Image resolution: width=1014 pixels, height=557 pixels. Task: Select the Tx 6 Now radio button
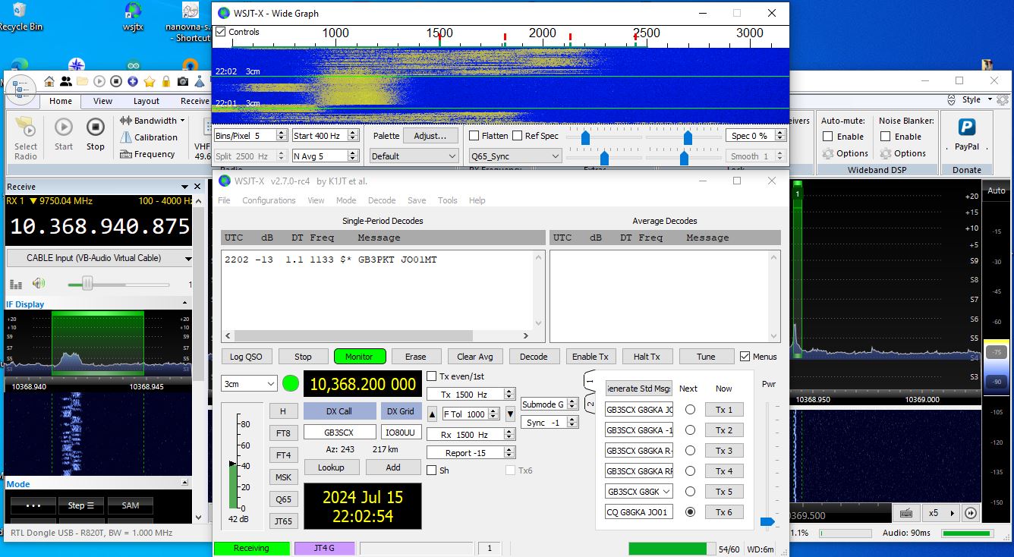click(690, 511)
